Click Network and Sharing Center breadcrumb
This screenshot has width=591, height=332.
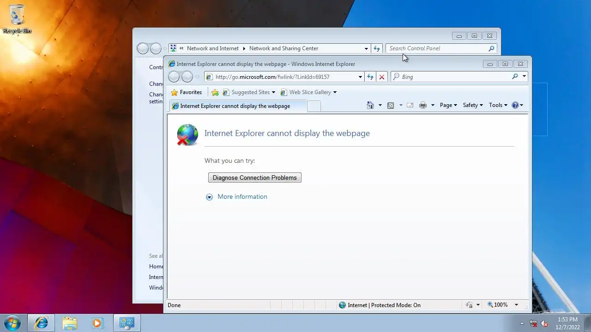coord(283,48)
